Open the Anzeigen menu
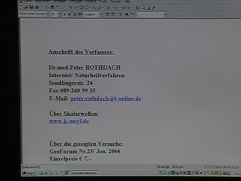This screenshot has height=181, width=241. (x=59, y=2)
